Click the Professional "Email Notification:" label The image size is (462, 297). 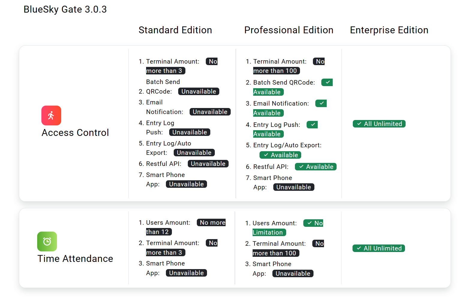[281, 103]
